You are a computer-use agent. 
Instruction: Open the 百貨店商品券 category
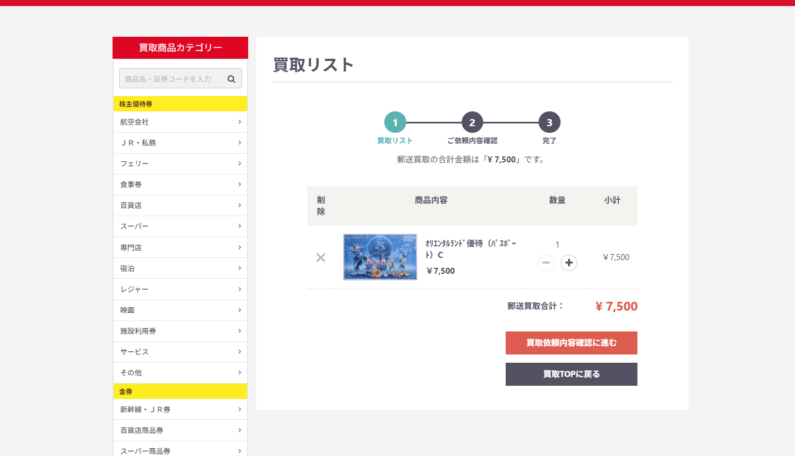coord(181,430)
